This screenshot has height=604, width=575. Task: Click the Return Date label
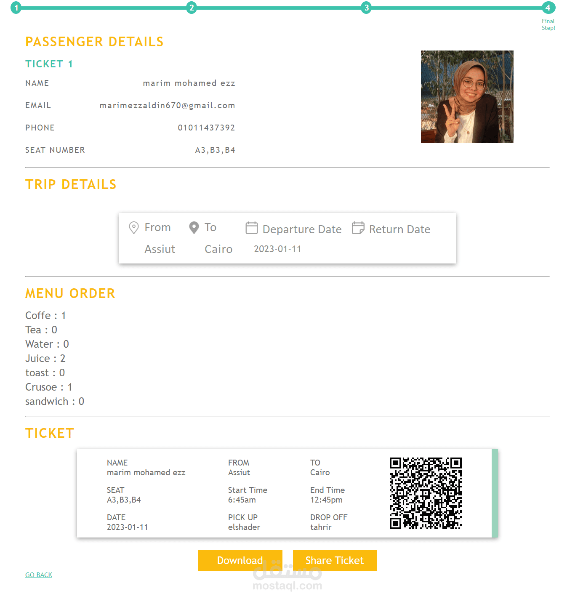pos(400,229)
